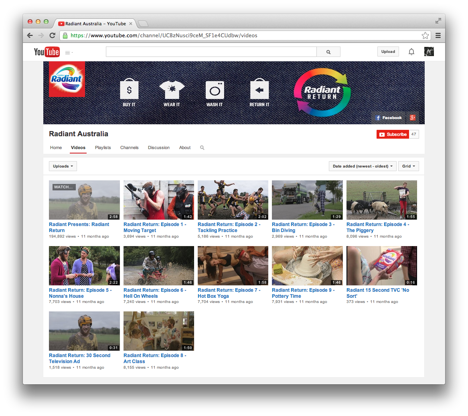Image resolution: width=468 pixels, height=416 pixels.
Task: Open the About tab
Action: [x=185, y=147]
